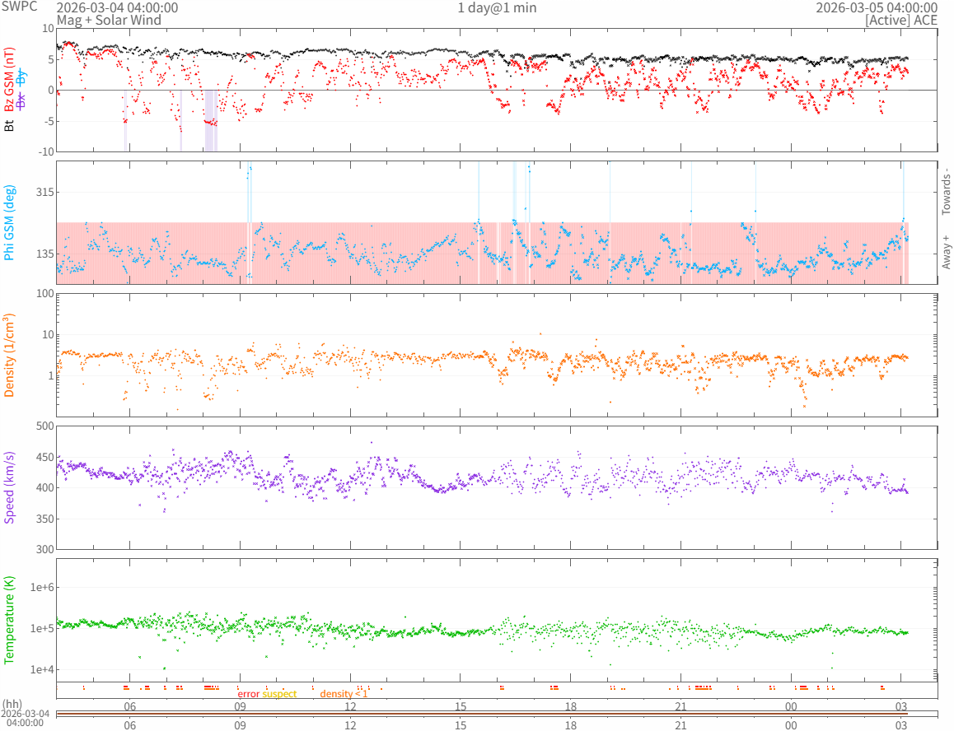Click the brown time range bar
The height and width of the screenshot is (731, 954).
point(496,714)
